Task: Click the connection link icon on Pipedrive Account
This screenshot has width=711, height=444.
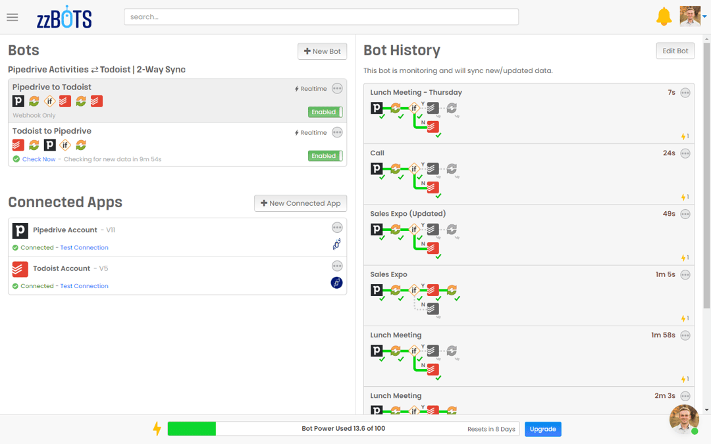Action: pos(336,244)
